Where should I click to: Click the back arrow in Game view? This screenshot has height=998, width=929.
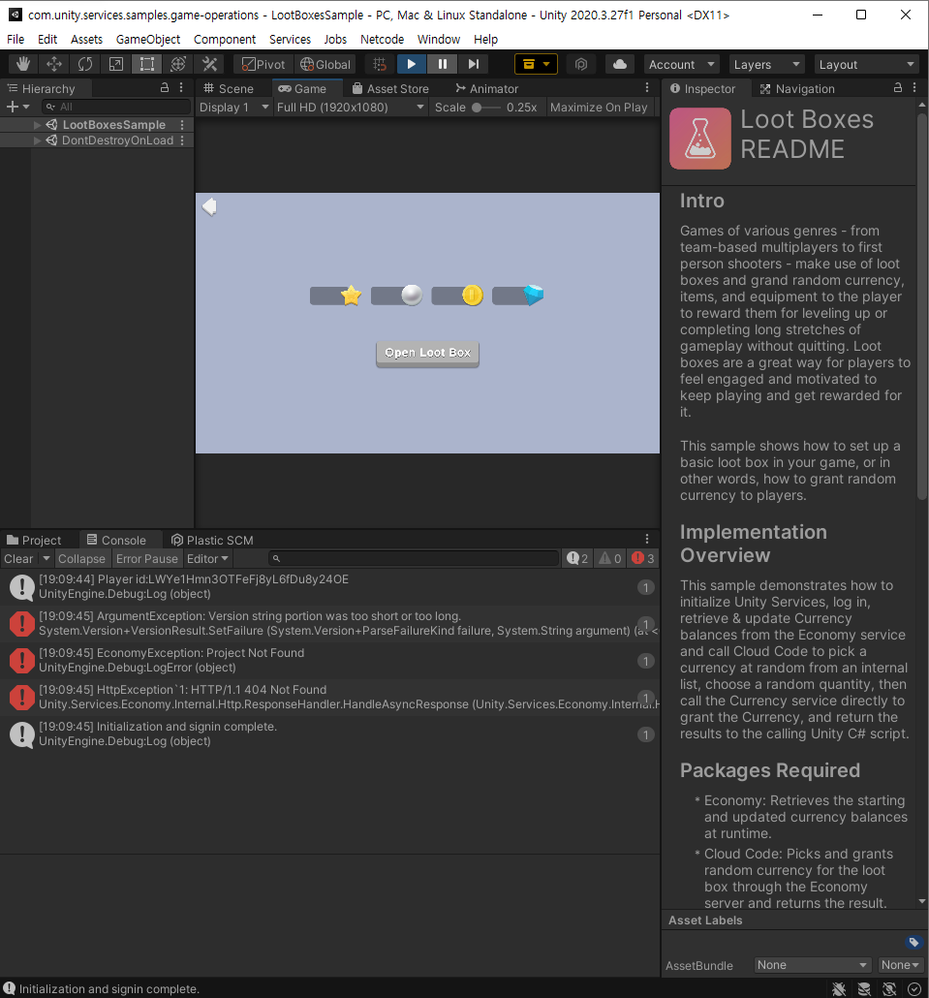[x=209, y=206]
